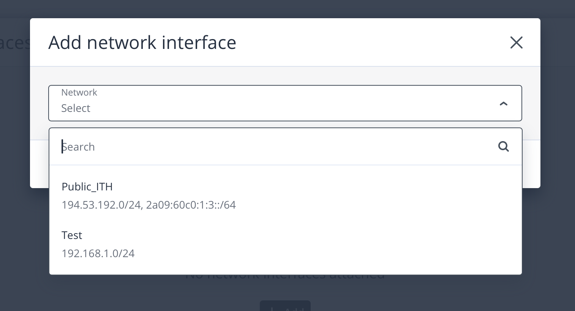Image resolution: width=575 pixels, height=311 pixels.
Task: Pick the 192.168.1.0/24 subnet entry
Action: tap(98, 253)
